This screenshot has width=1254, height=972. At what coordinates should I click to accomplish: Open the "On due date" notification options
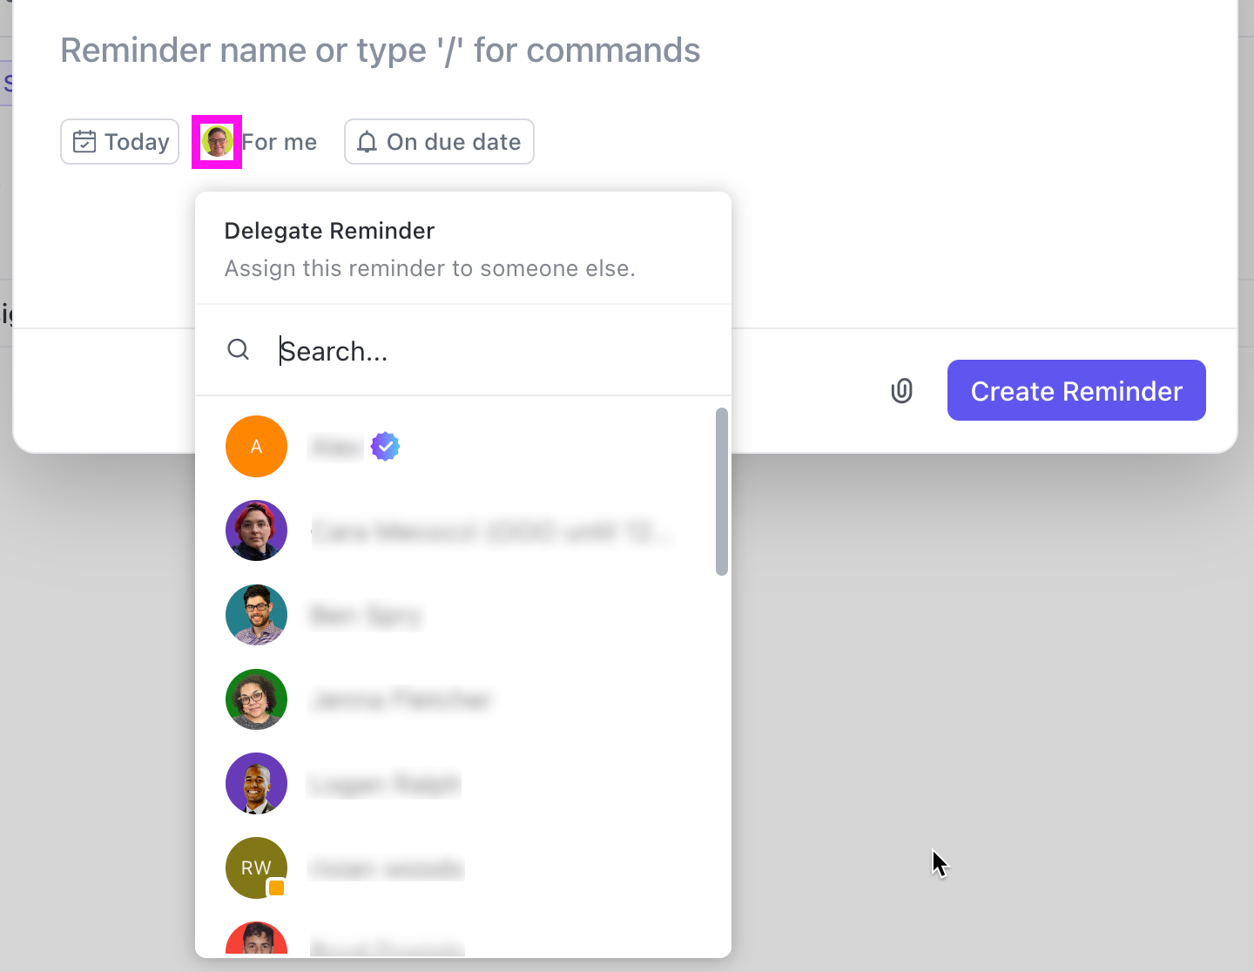pos(440,142)
